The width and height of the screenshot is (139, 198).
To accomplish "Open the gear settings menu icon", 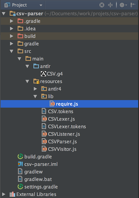I will pos(123,5).
